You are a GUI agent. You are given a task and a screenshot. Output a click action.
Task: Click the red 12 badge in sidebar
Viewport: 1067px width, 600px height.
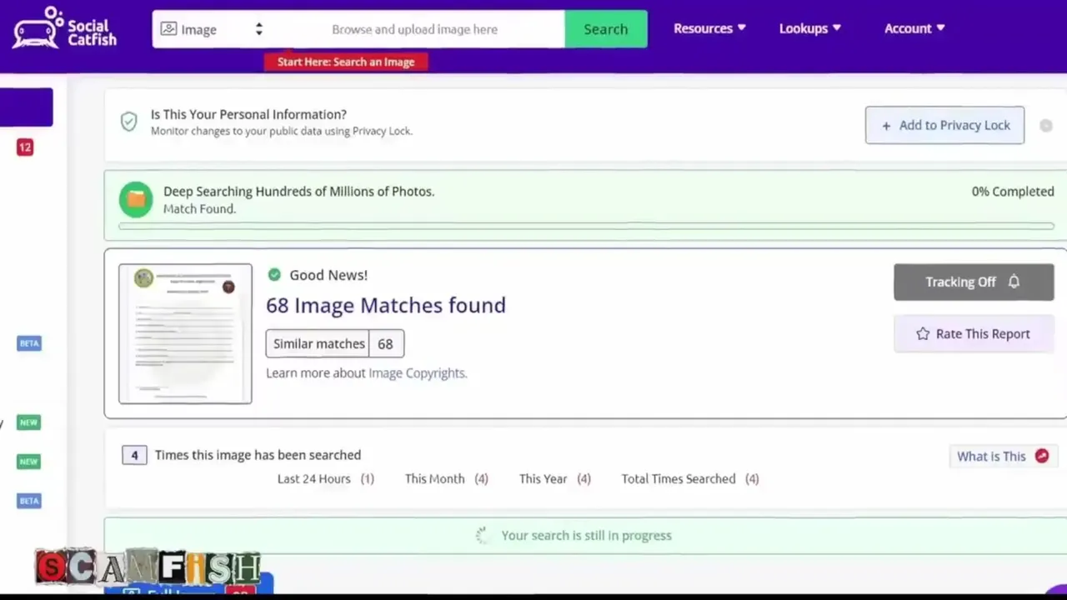point(25,147)
